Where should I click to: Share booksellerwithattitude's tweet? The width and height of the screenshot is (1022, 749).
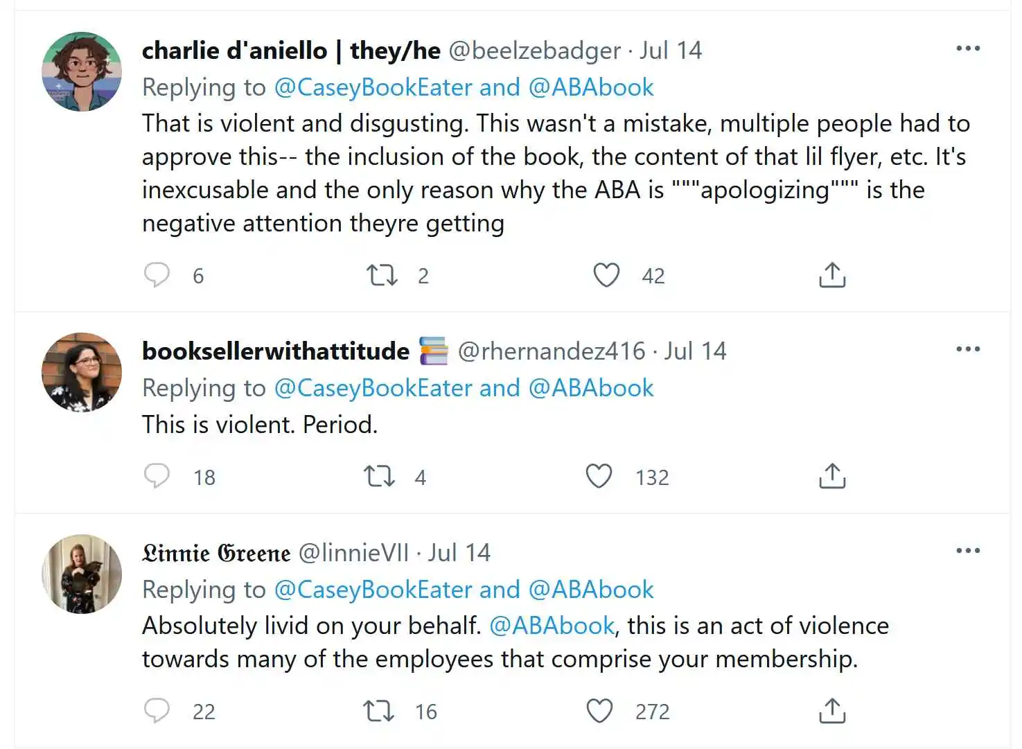(832, 476)
